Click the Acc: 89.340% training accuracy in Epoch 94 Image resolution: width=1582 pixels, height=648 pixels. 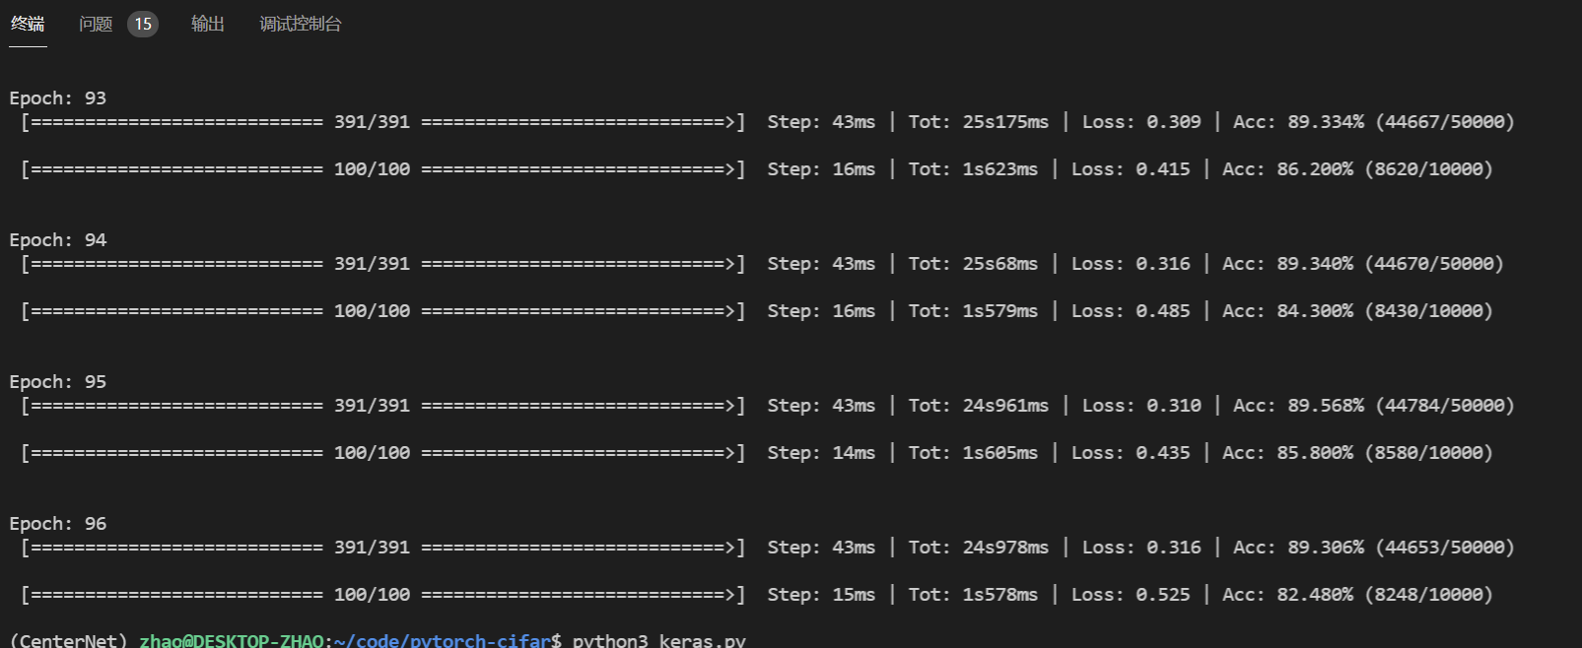1287,264
